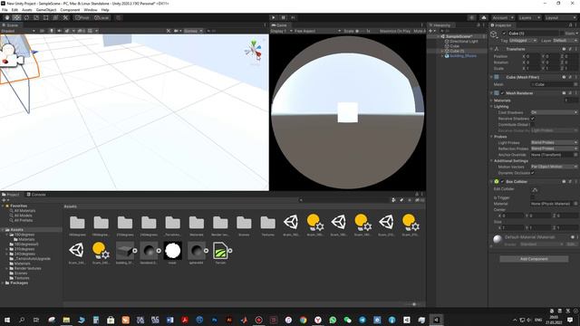Open the File menu

tap(5, 10)
